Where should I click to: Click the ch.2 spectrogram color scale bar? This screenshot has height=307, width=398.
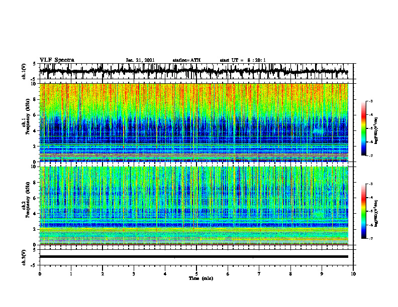[x=364, y=211]
